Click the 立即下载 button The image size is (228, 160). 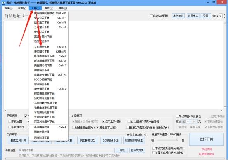coord(206,139)
